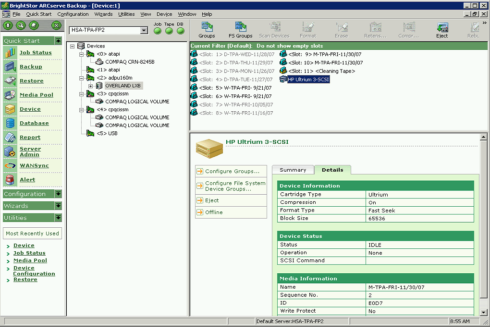
Task: Open the Backup manager from Quick Start
Action: pos(31,66)
